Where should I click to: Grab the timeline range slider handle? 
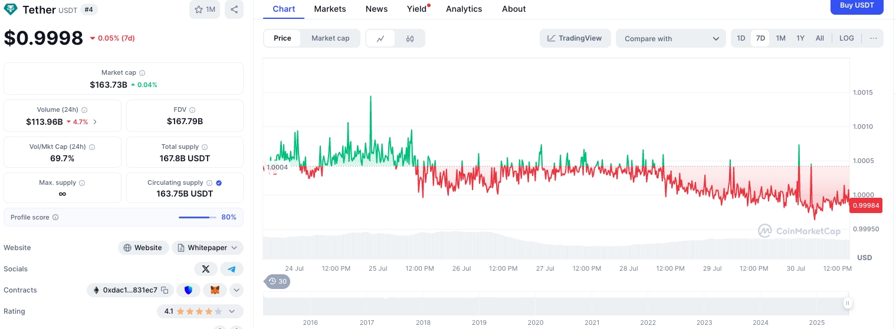848,304
